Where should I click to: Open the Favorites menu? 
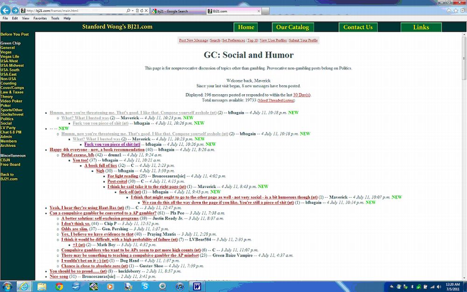(x=40, y=18)
